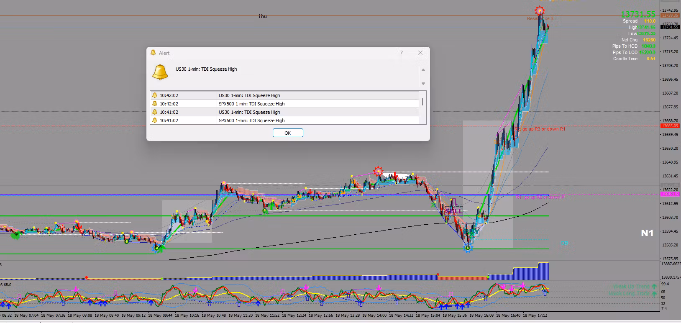
Task: Click the large yellow bell alert icon
Action: [160, 72]
